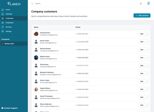The width and height of the screenshot is (154, 112).
Task: Open Employees in the sidebar
Action: coord(14,23)
